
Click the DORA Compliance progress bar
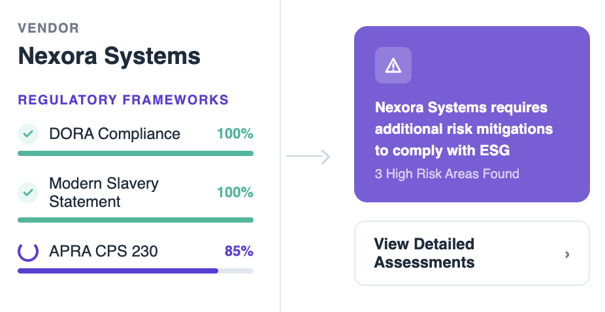point(135,153)
